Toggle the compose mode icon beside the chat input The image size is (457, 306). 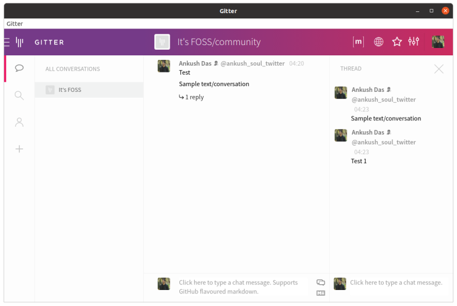pyautogui.click(x=320, y=282)
